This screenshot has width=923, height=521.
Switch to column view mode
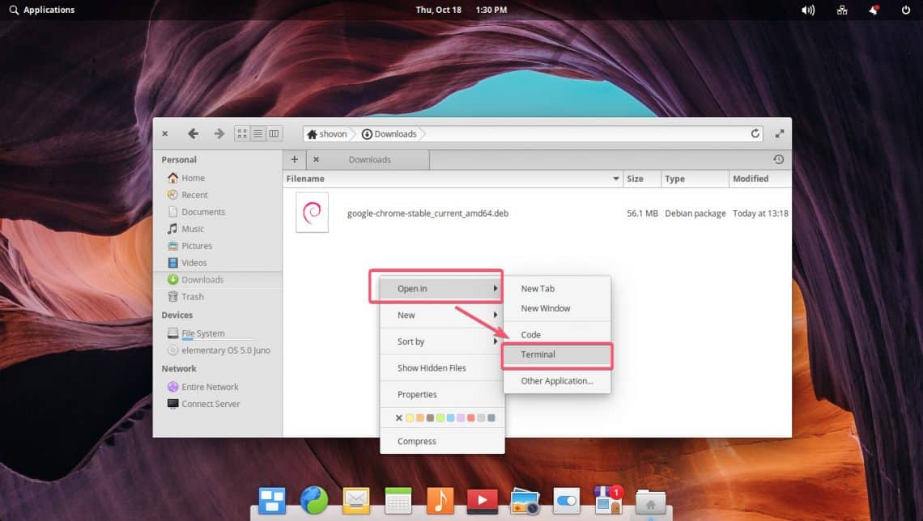tap(274, 133)
